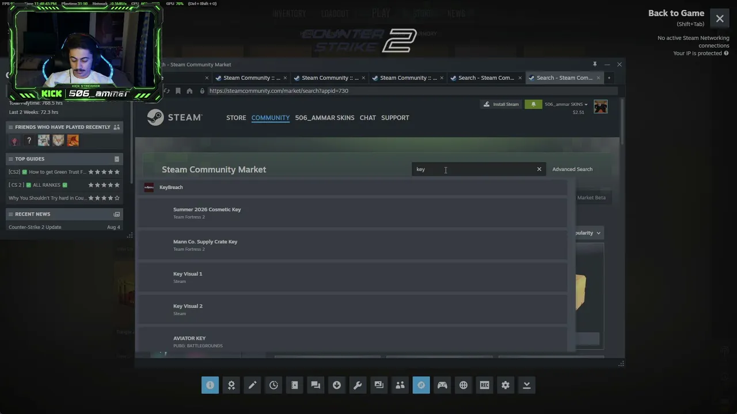The width and height of the screenshot is (737, 414).
Task: Click the Install Steam button
Action: 501,104
